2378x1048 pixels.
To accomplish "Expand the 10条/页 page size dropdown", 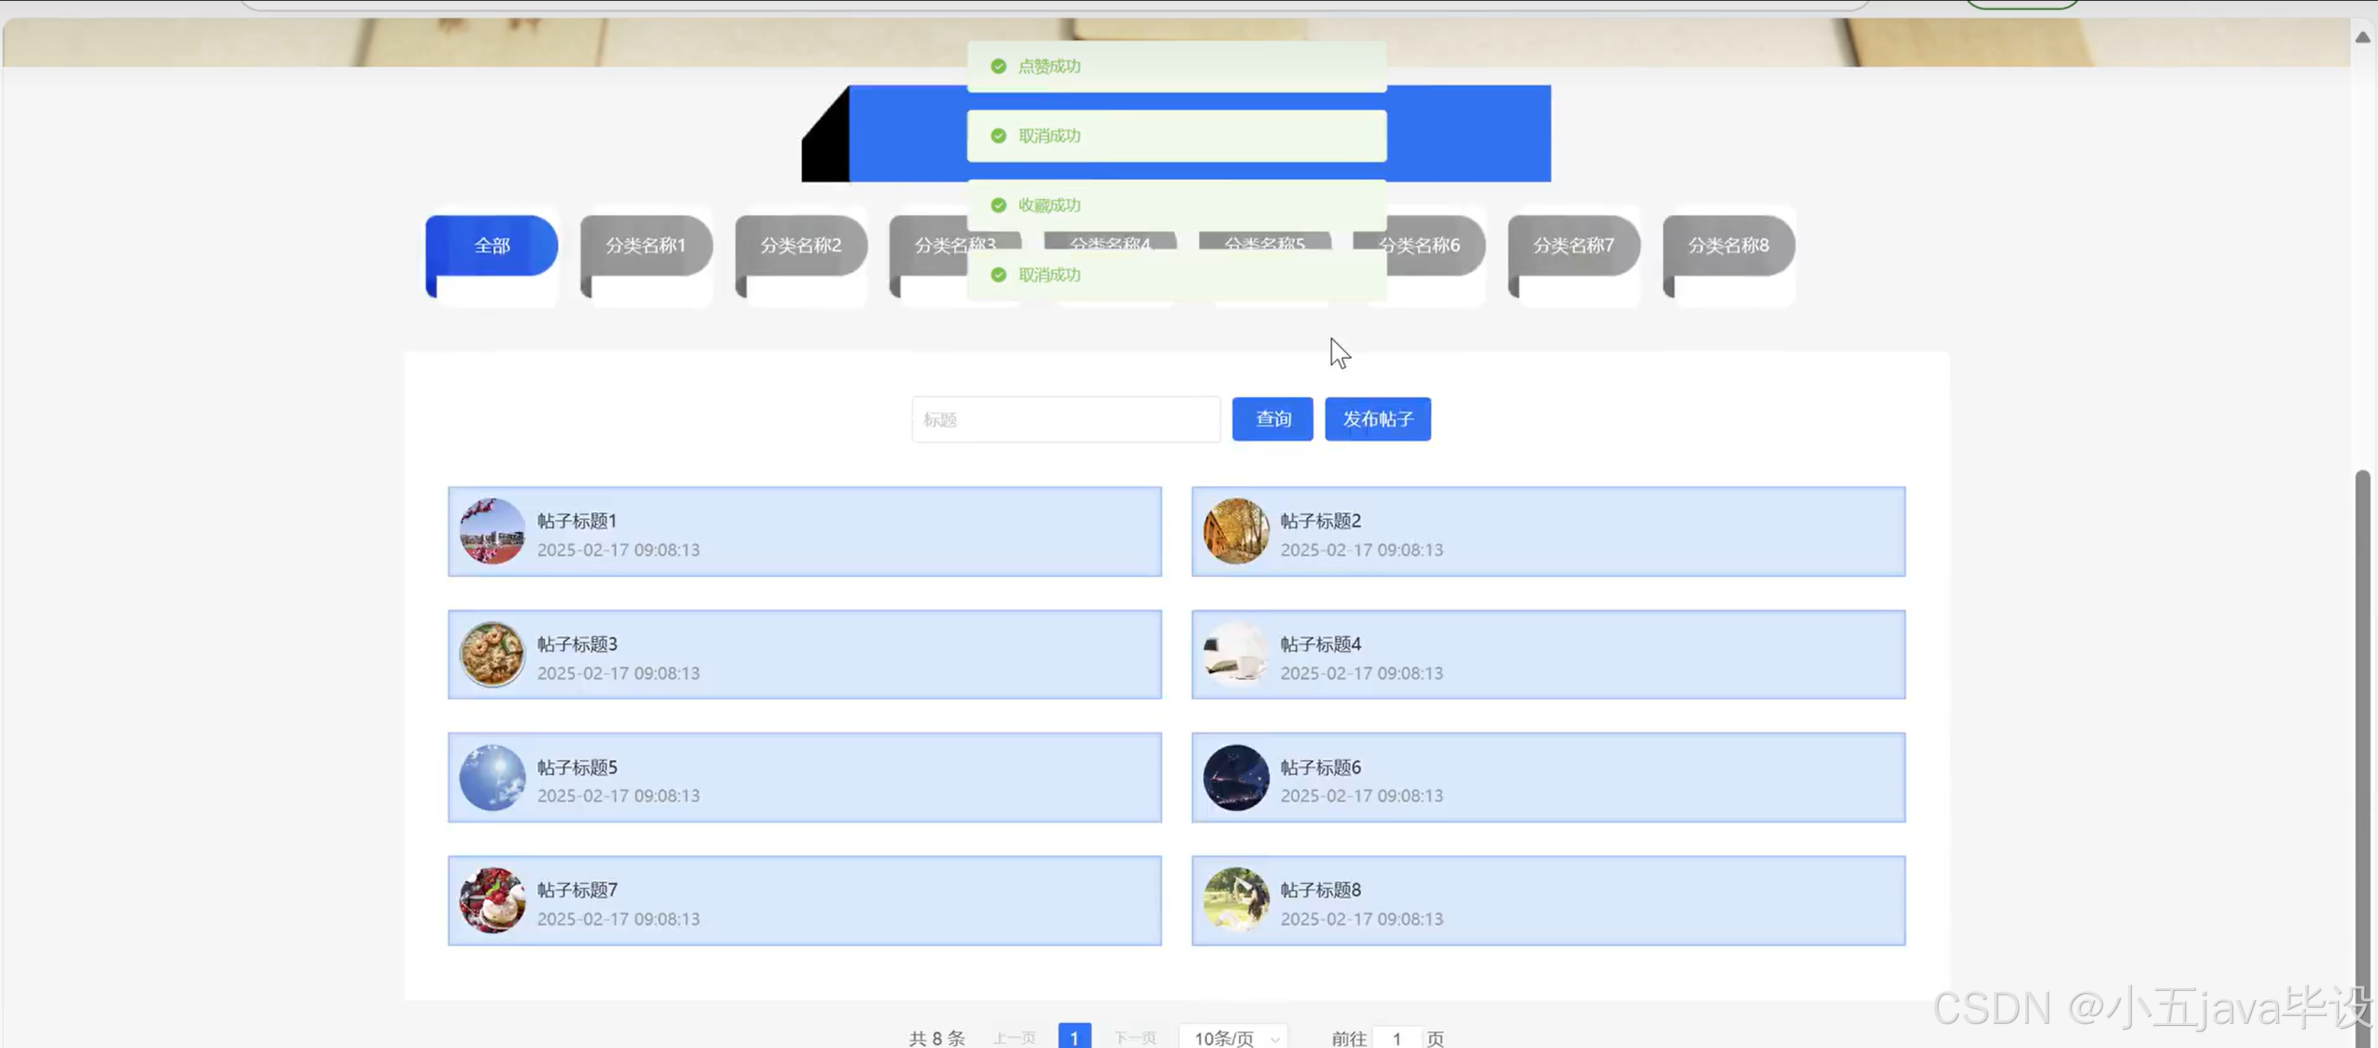I will [1234, 1038].
